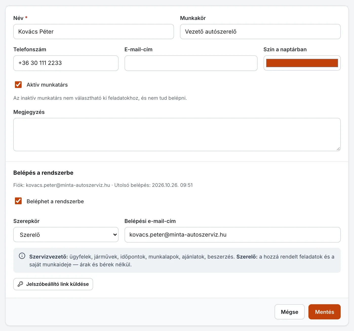Edit the Belépési e-mail-cím field
This screenshot has width=354, height=331.
[x=232, y=235]
